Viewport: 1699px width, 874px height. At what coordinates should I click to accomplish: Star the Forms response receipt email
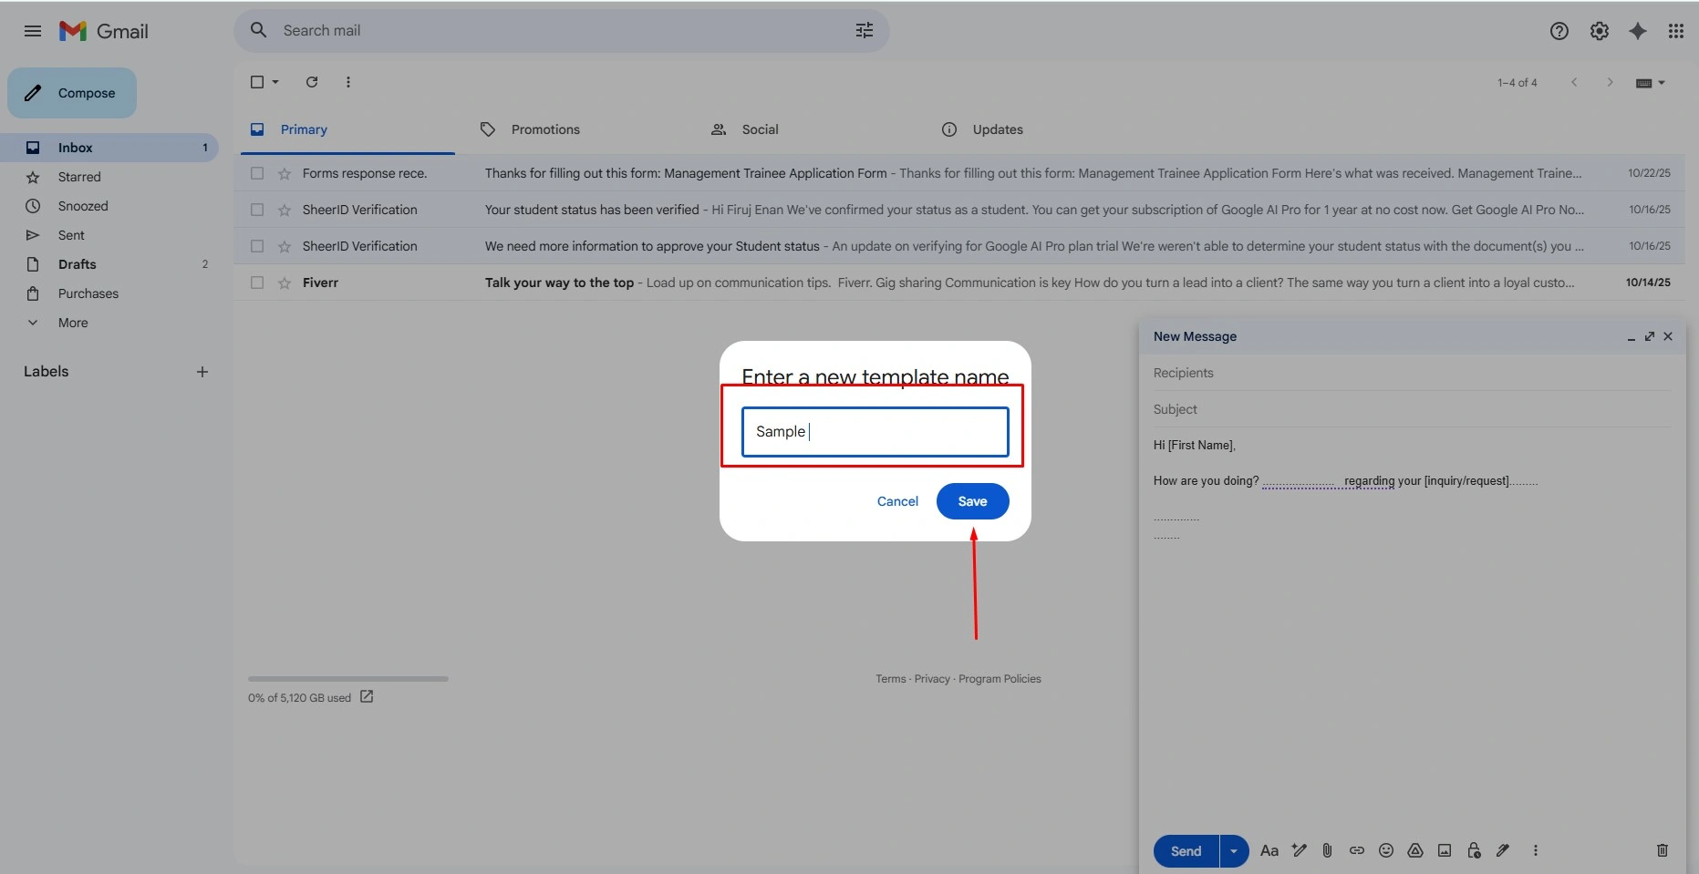pos(285,173)
